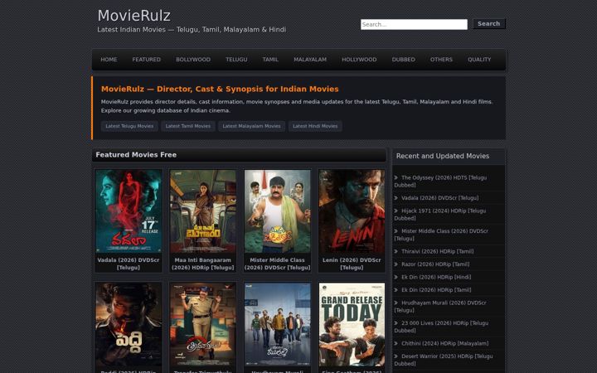This screenshot has height=373, width=597.
Task: Open the police officer poster thumbnail
Action: pyautogui.click(x=203, y=324)
